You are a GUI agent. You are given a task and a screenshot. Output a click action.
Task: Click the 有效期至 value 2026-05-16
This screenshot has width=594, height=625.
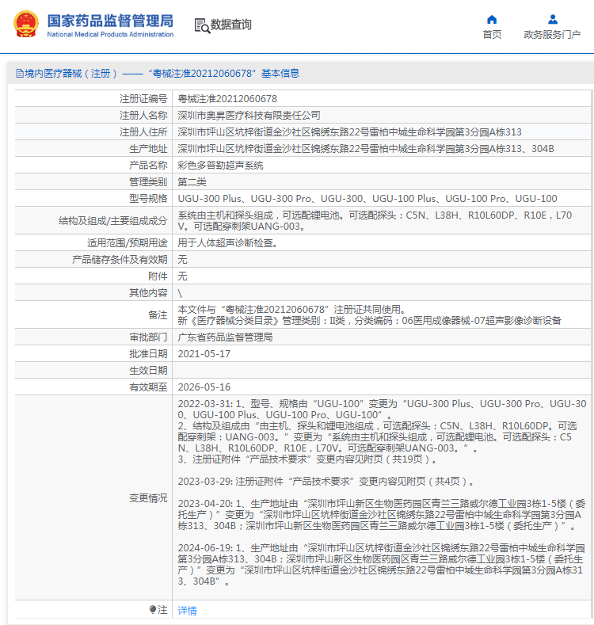point(204,387)
